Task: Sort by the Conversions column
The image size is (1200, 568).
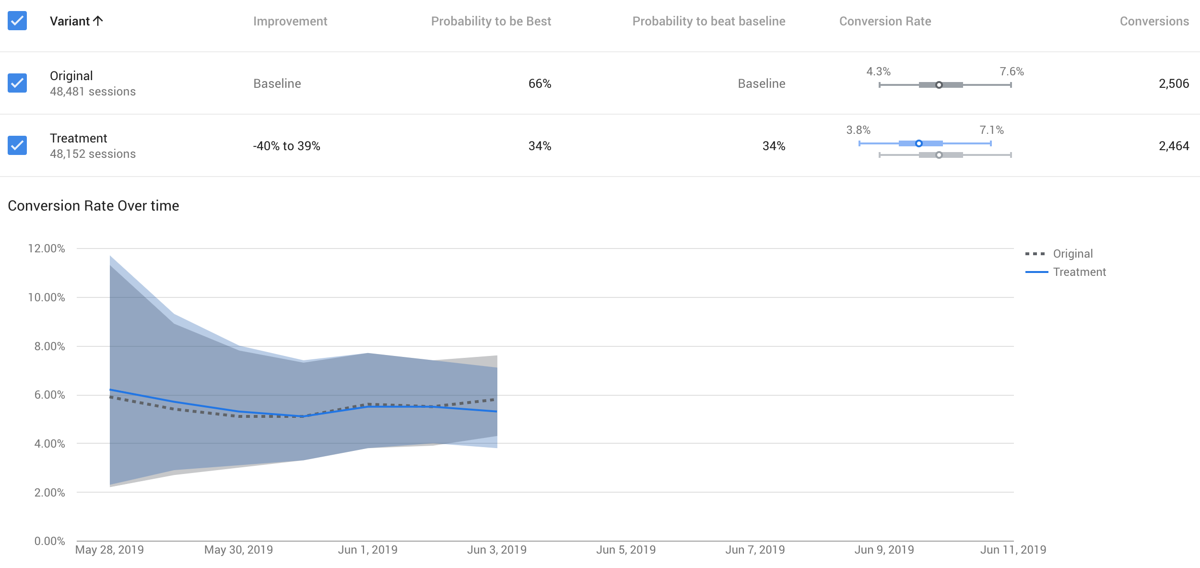Action: 1153,21
